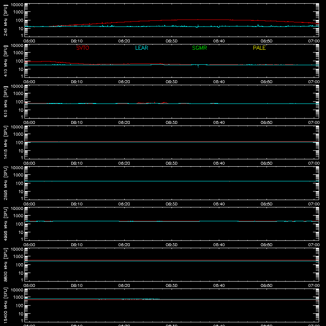
Task: Click 06:20 time label under 8800 MHz panel
Action: (124, 286)
